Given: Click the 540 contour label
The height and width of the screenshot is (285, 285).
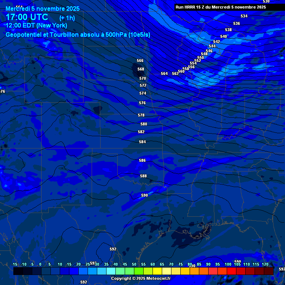Looking at the screenshot, I should pyautogui.click(x=223, y=37).
